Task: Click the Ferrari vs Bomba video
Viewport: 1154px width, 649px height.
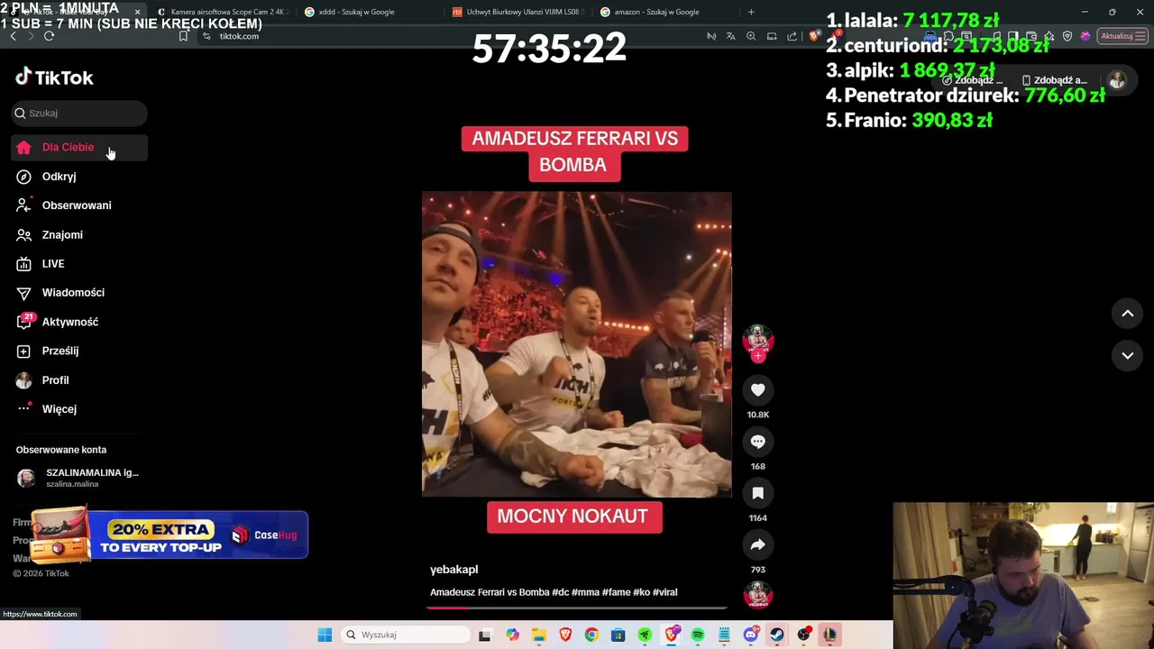Action: click(577, 343)
